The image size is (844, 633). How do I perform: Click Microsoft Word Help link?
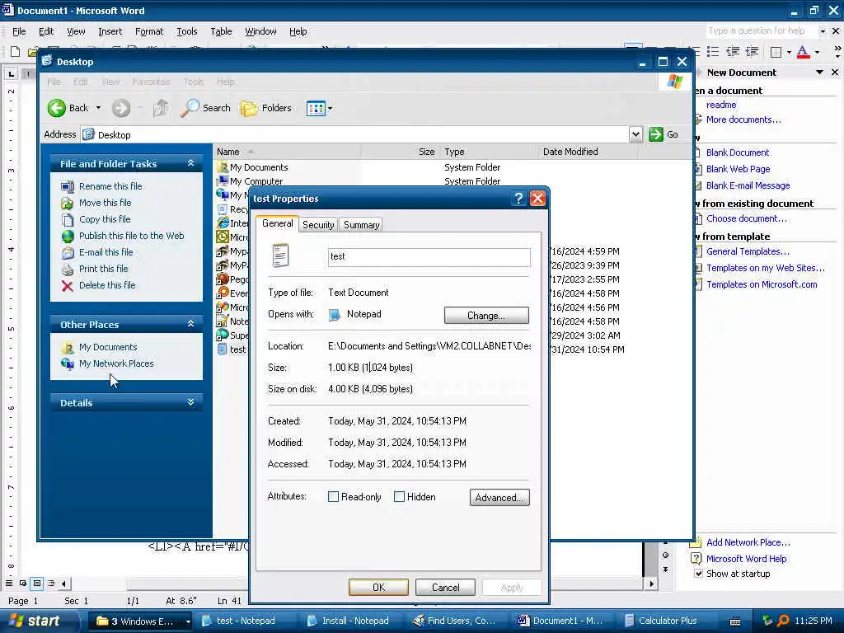(746, 559)
